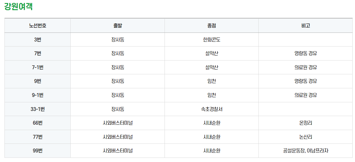Viewport: 355px width, 162px height.
Task: Click the 공설운동장, 이남프라자 remark cell
Action: tap(306, 150)
